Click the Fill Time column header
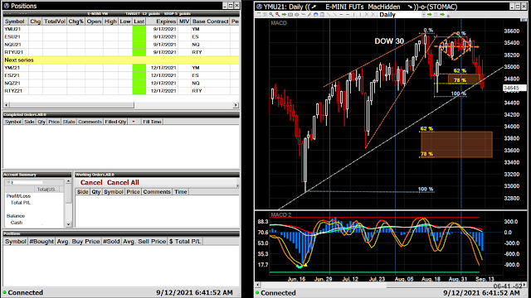The height and width of the screenshot is (298, 531). (152, 122)
